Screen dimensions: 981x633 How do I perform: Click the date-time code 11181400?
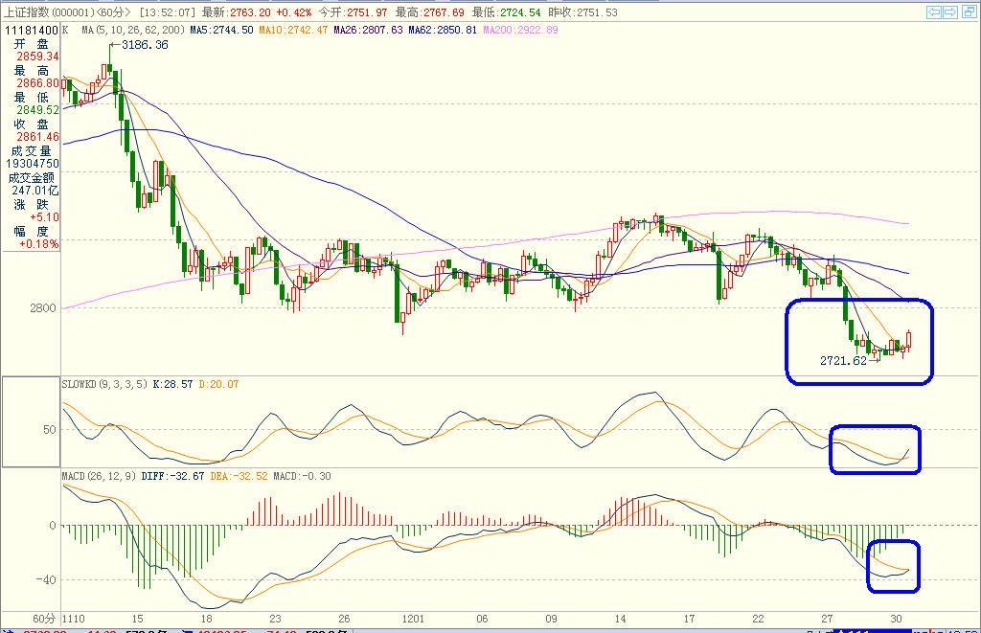[x=32, y=30]
